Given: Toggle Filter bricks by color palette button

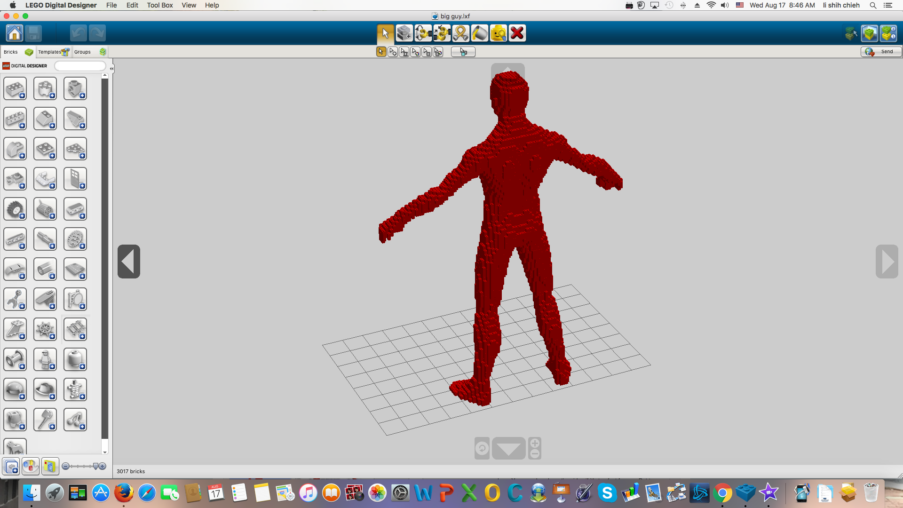Looking at the screenshot, I should [31, 466].
